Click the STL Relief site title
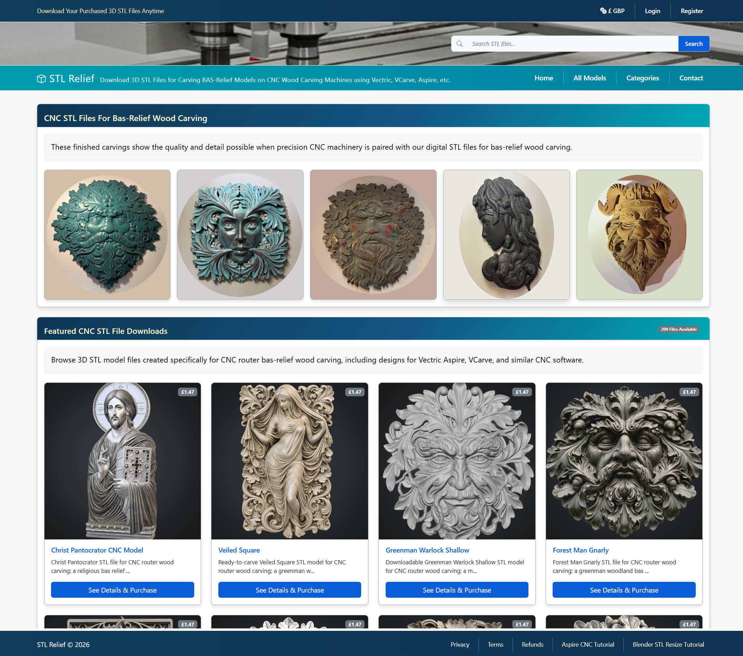 72,79
